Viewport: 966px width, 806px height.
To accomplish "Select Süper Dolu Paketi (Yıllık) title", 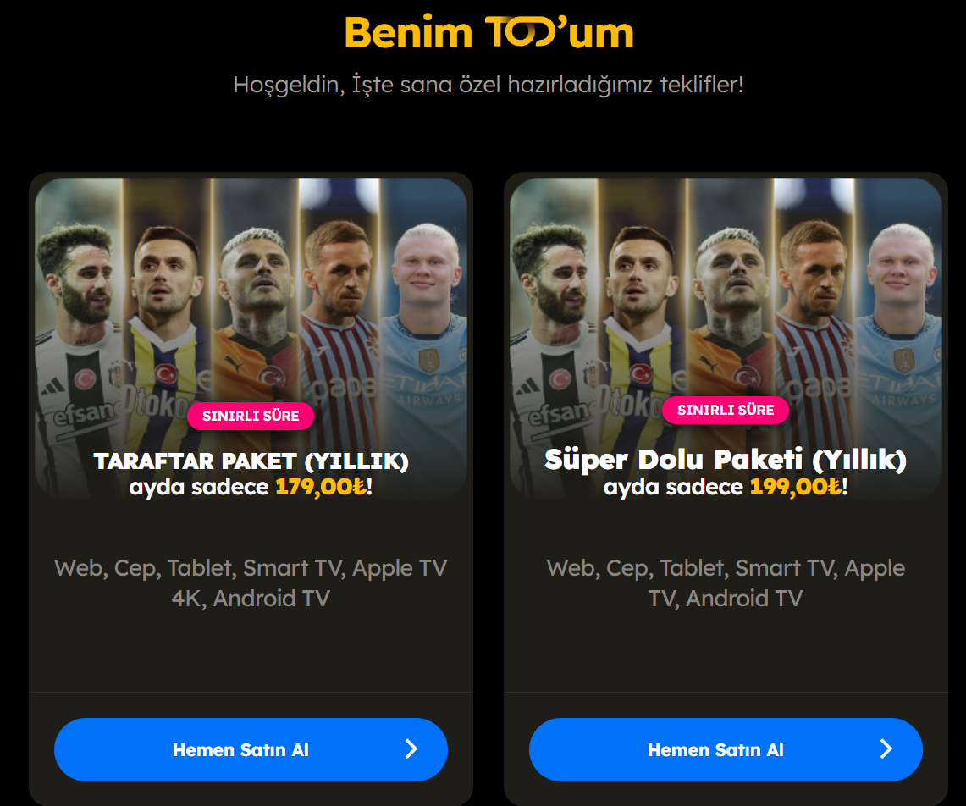I will (x=726, y=460).
